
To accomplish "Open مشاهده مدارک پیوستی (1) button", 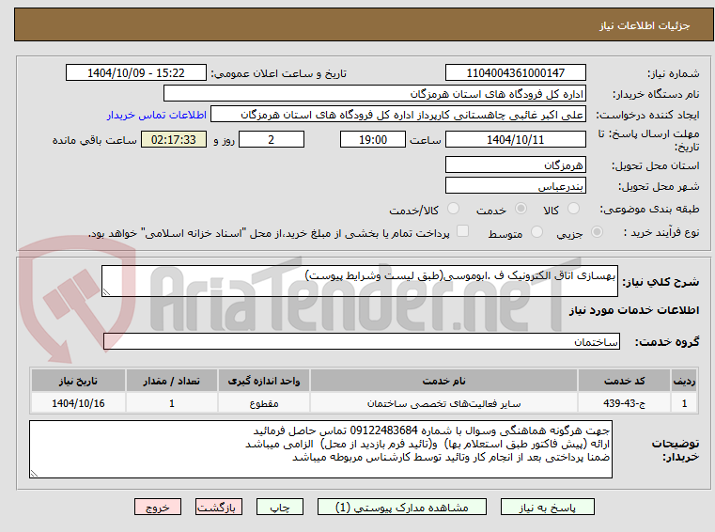I will pyautogui.click(x=402, y=507).
